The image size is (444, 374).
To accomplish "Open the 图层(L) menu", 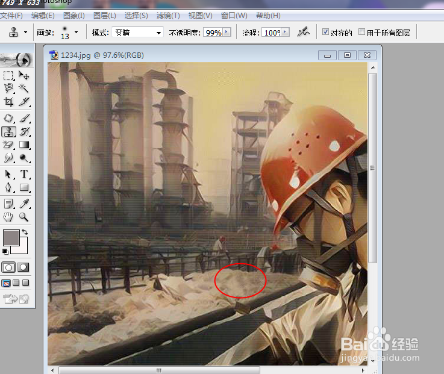I will 104,16.
